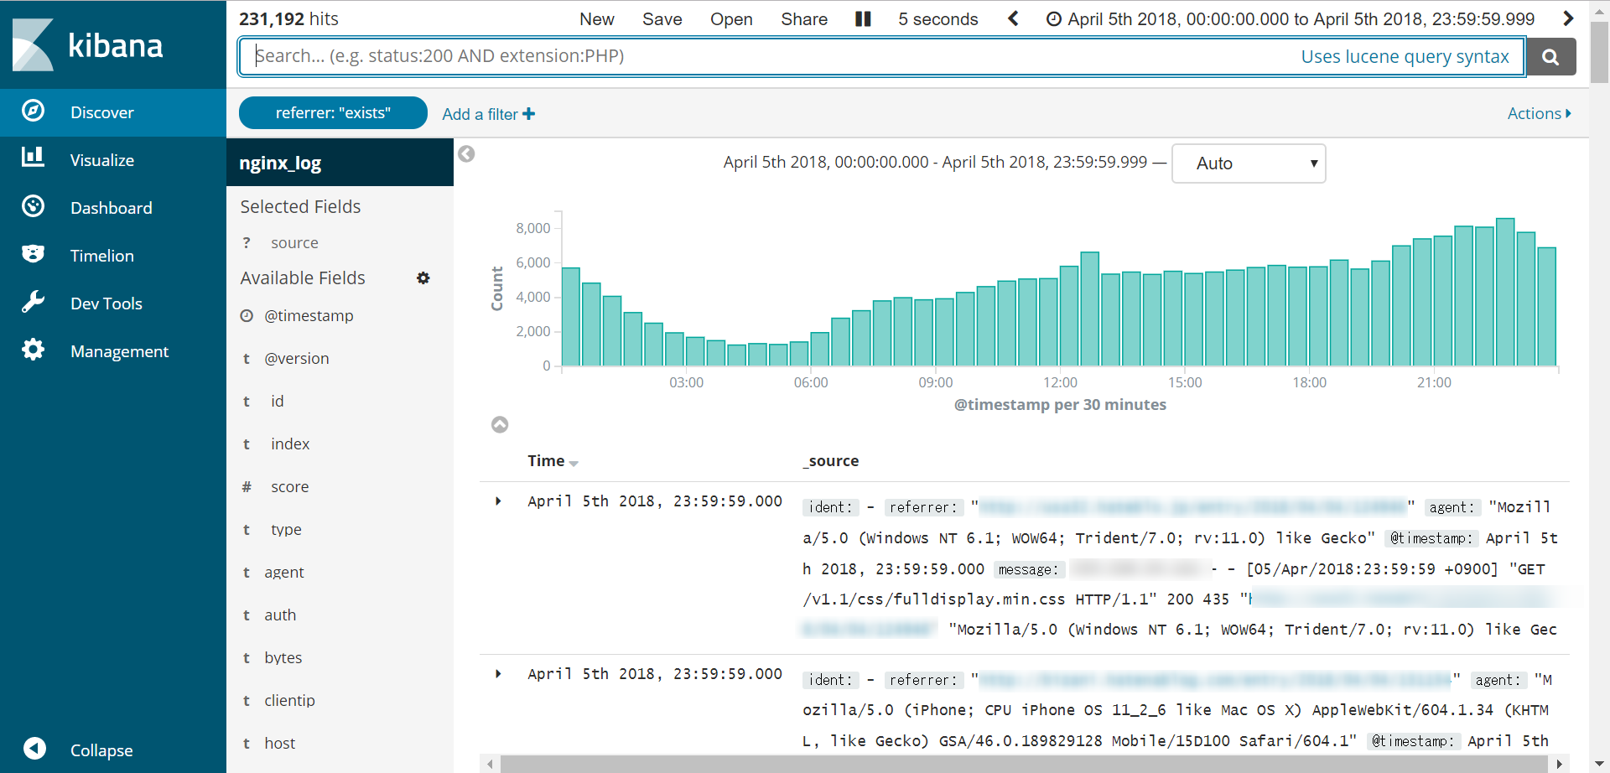
Task: Collapse the fields sidebar with the chevron
Action: point(467,154)
